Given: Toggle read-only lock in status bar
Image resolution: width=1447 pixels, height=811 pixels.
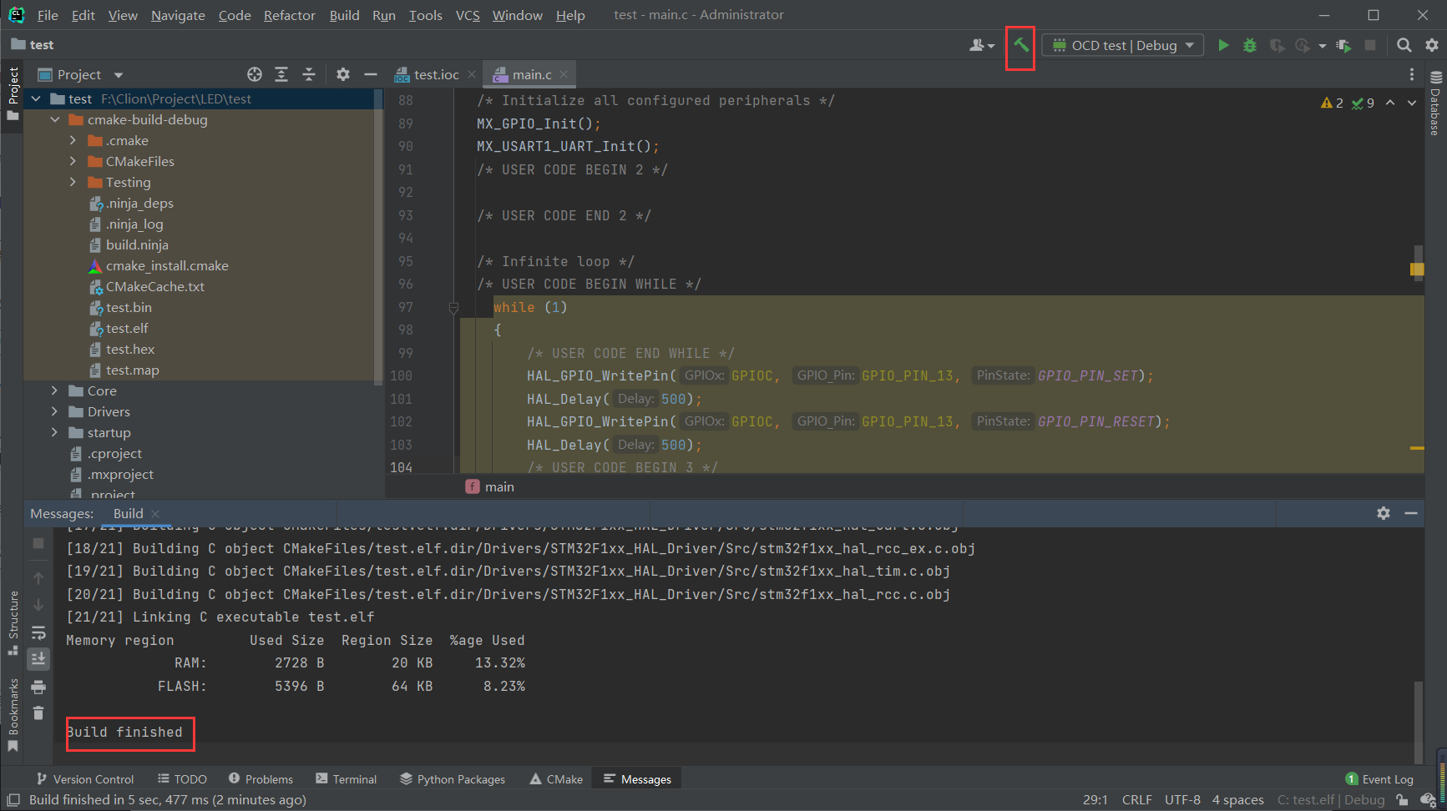Looking at the screenshot, I should pos(1402,799).
